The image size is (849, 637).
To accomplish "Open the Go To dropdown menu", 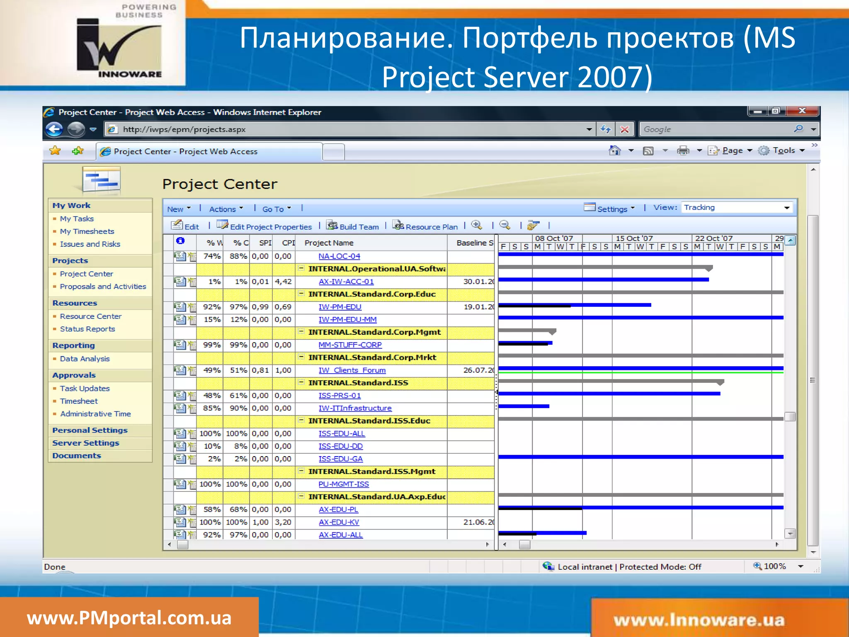I will [277, 209].
